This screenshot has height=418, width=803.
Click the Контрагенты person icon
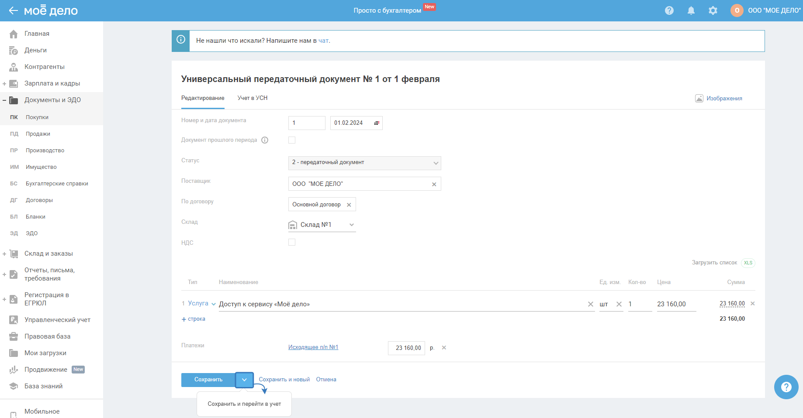tap(14, 67)
